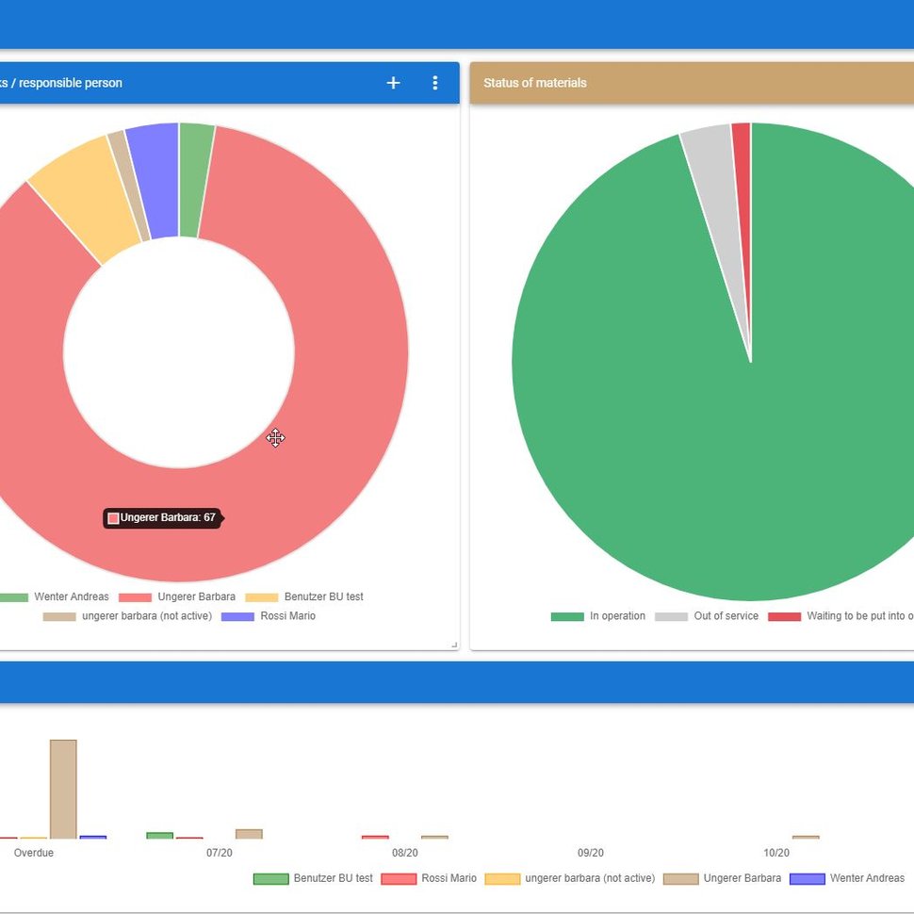Click the blue Wenter Andreas Overdue bar
Viewport: 914px width, 914px height.
92,837
